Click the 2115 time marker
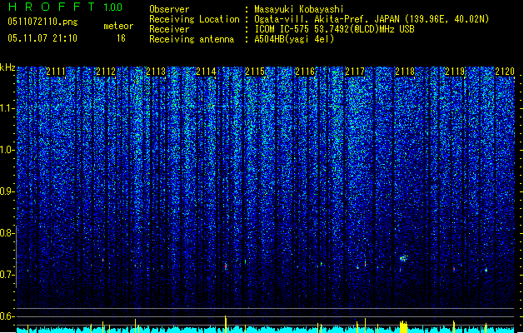 (x=255, y=72)
